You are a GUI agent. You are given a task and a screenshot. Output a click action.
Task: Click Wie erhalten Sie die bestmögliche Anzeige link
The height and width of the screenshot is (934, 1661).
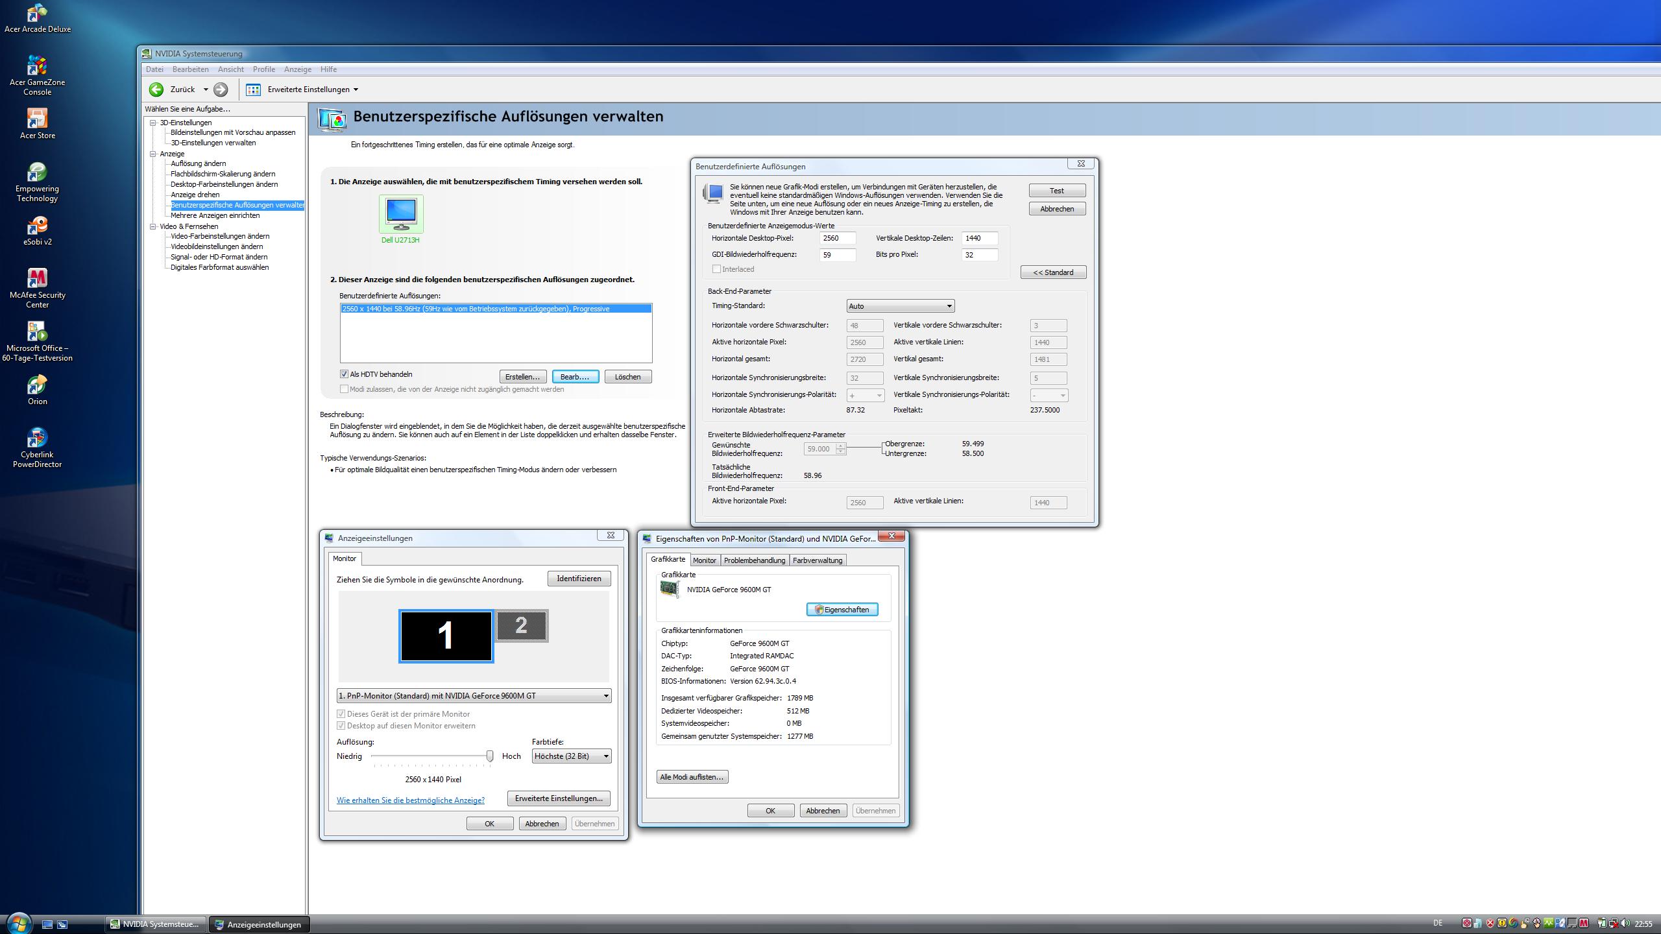(410, 800)
